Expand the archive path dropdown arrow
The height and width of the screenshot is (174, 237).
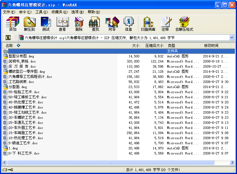232,38
